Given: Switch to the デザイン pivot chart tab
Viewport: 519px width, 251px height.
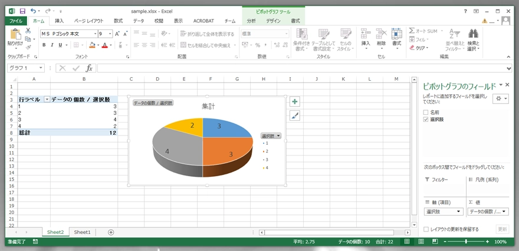Looking at the screenshot, I should click(273, 21).
